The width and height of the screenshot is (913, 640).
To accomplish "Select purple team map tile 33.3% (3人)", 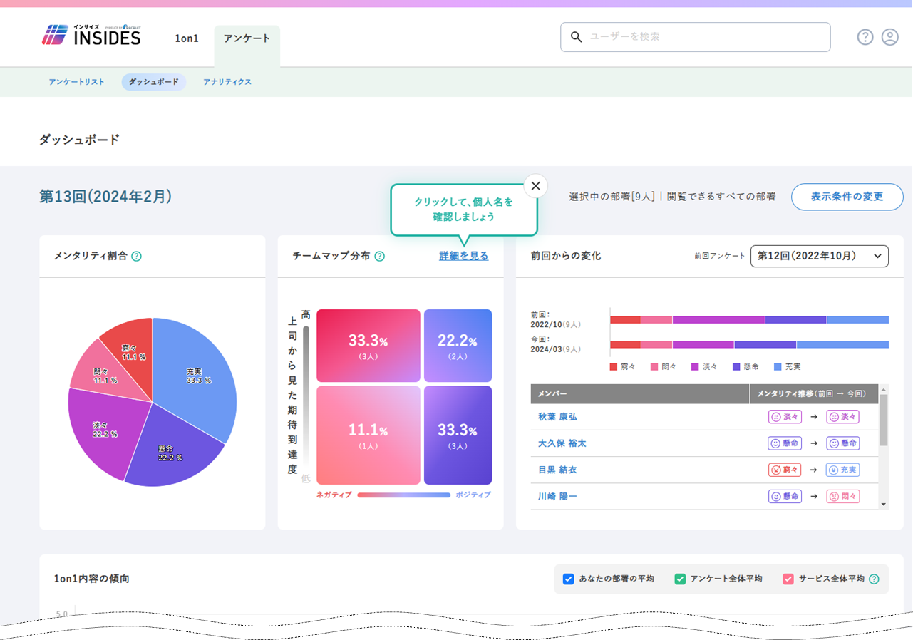I will click(x=458, y=435).
